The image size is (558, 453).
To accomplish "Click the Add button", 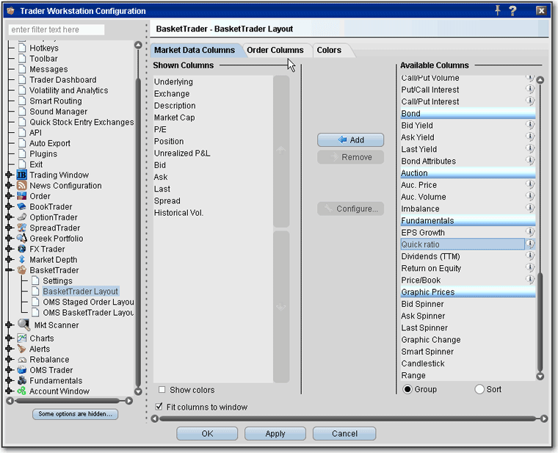I will tap(350, 139).
